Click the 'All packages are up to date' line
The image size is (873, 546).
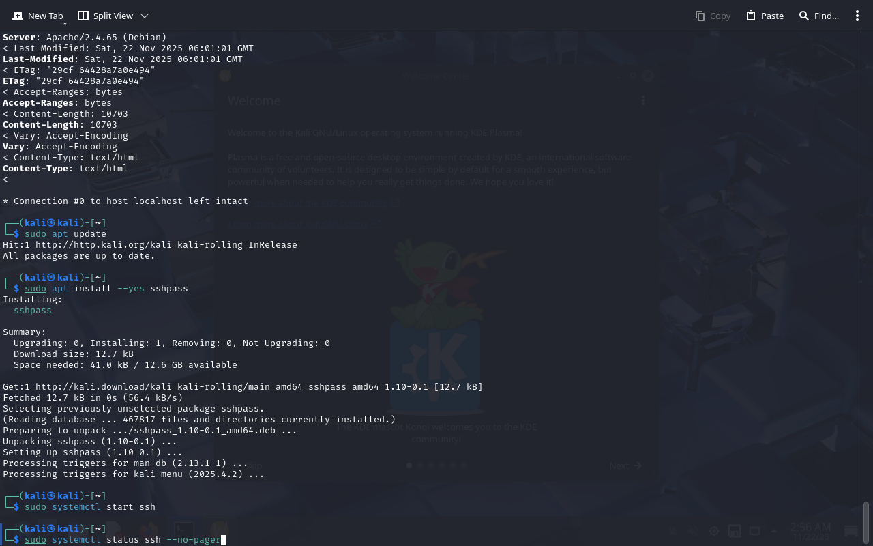point(79,255)
